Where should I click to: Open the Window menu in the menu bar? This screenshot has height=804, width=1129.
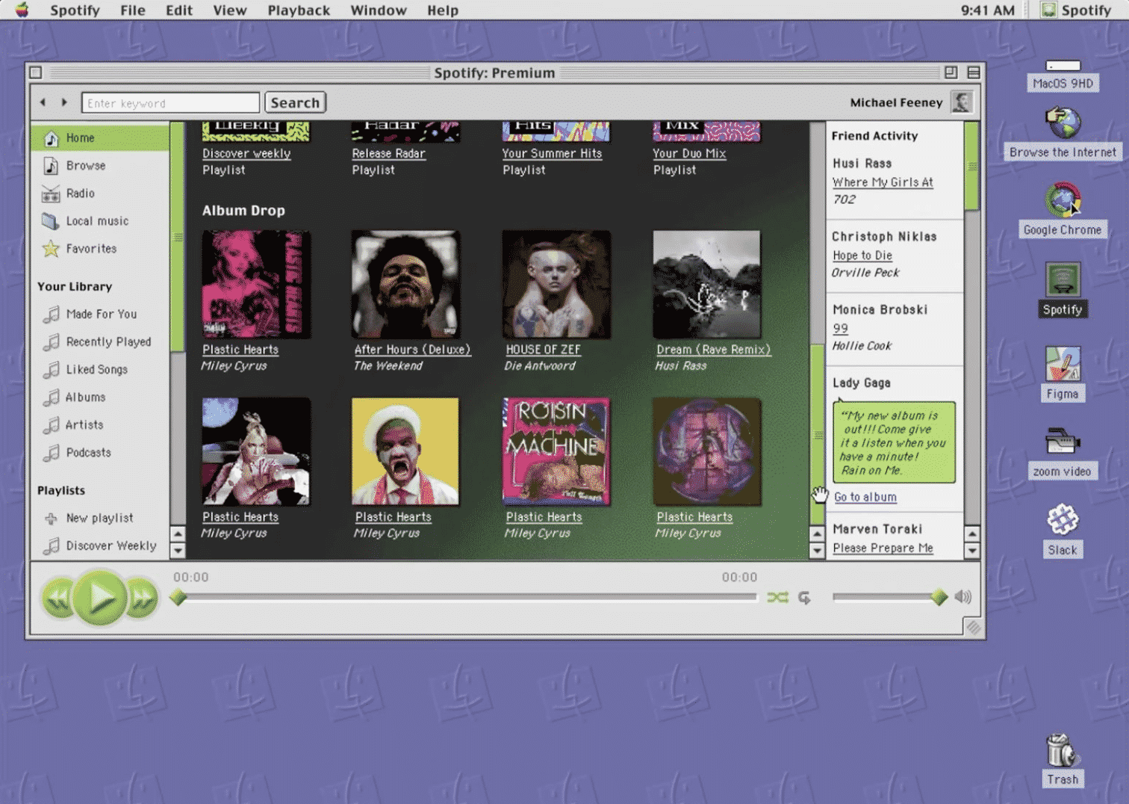[x=378, y=10]
